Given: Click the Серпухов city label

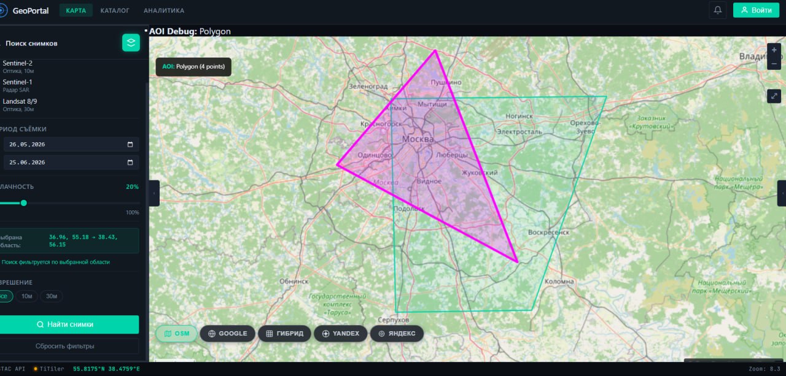Looking at the screenshot, I should (x=394, y=320).
